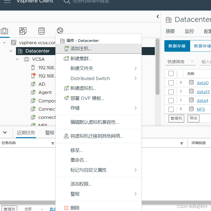This screenshot has height=211, width=211.
Task: Switch to the 摘要 tab
Action: point(170,31)
